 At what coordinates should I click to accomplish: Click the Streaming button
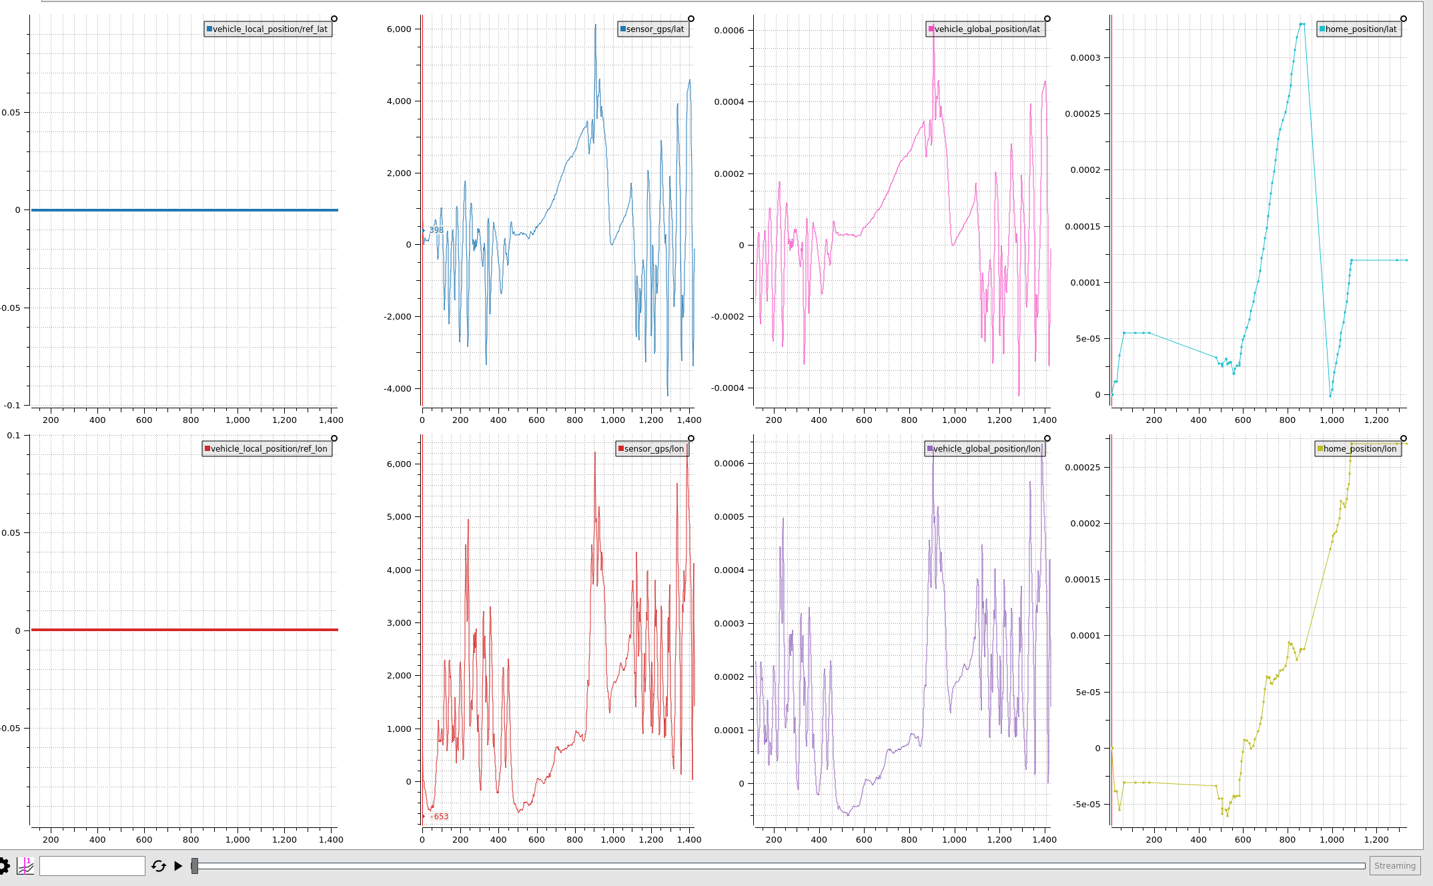click(x=1394, y=866)
